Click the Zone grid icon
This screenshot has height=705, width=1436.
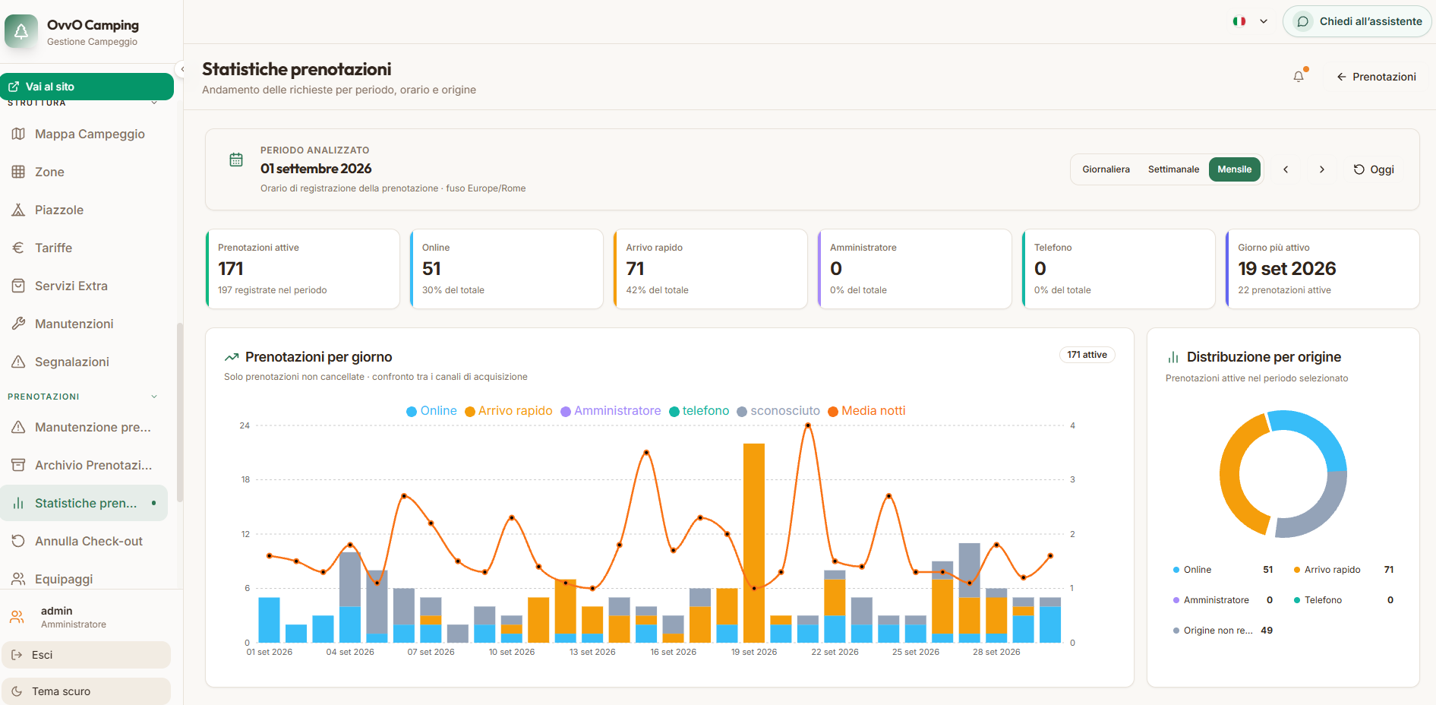point(18,172)
